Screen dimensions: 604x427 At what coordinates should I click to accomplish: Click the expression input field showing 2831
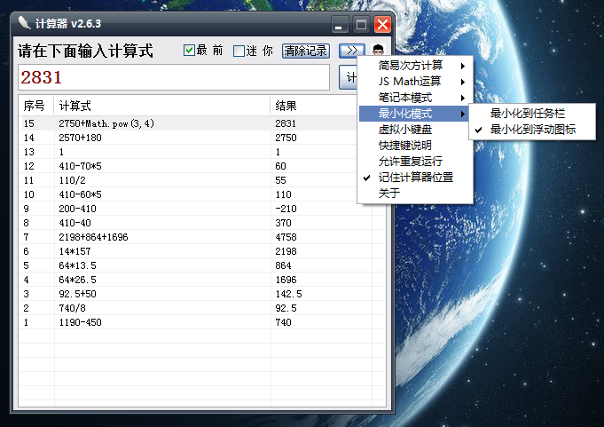pyautogui.click(x=174, y=77)
